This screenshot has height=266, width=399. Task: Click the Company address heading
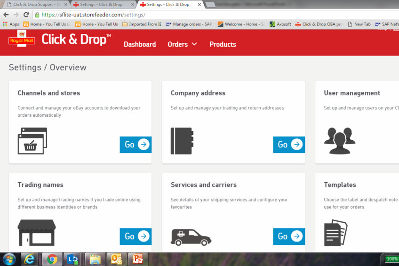click(198, 93)
